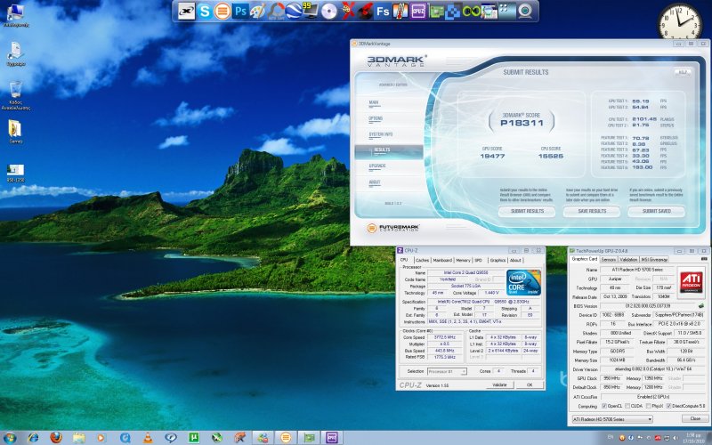Image resolution: width=712 pixels, height=445 pixels.
Task: Click the P18311 score in 3DMark
Action: [522, 123]
